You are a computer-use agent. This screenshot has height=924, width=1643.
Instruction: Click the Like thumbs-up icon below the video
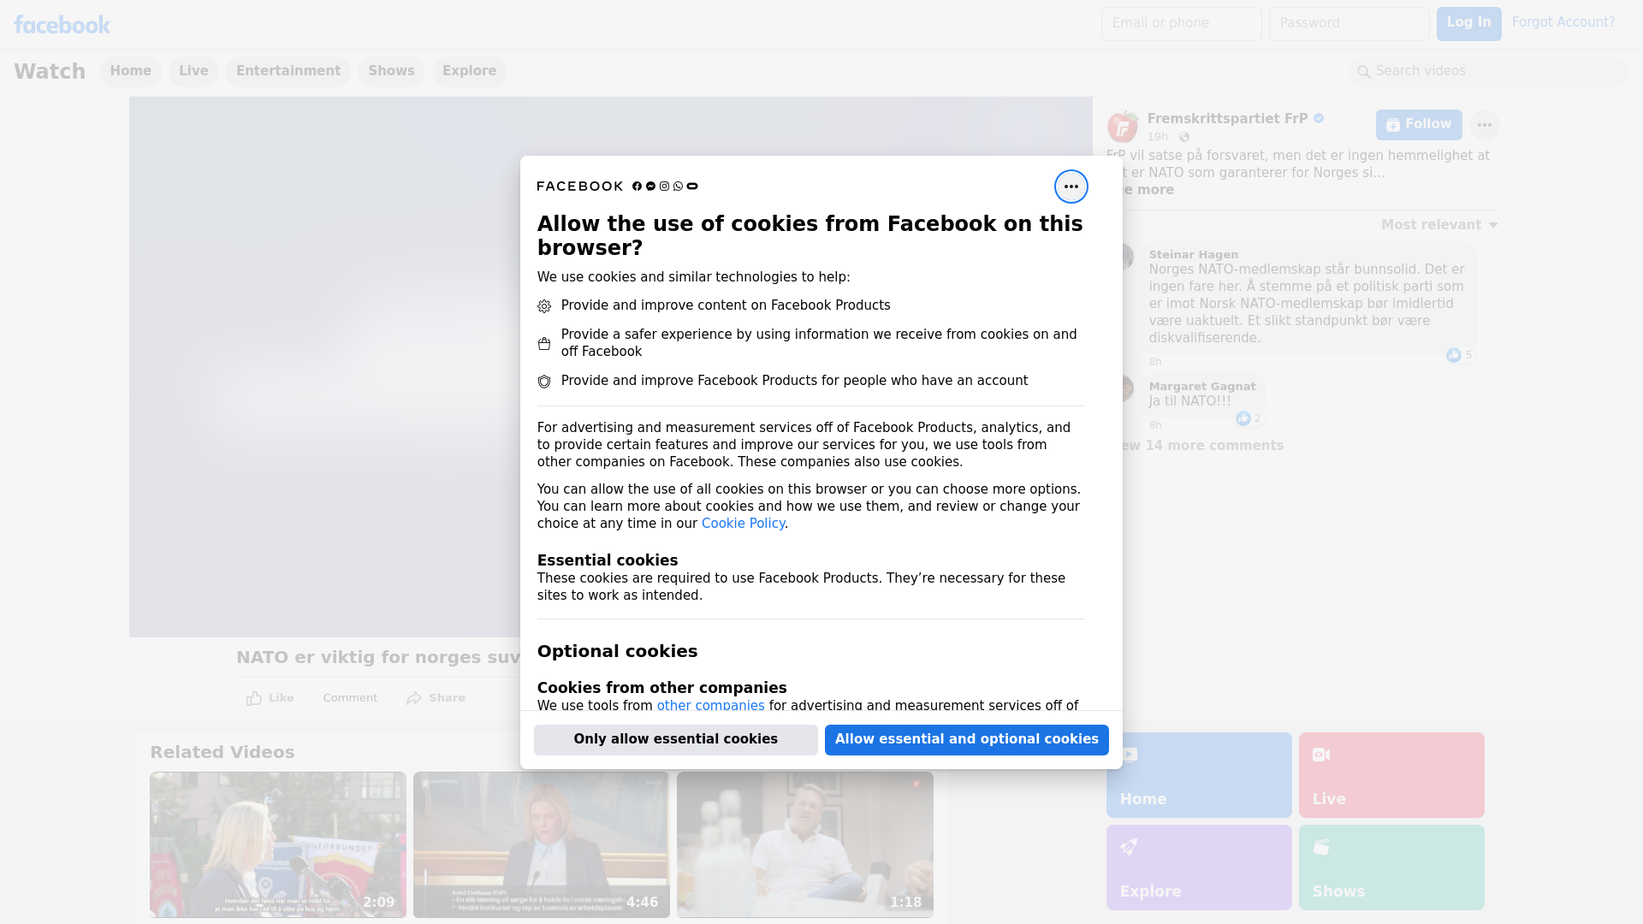(254, 698)
